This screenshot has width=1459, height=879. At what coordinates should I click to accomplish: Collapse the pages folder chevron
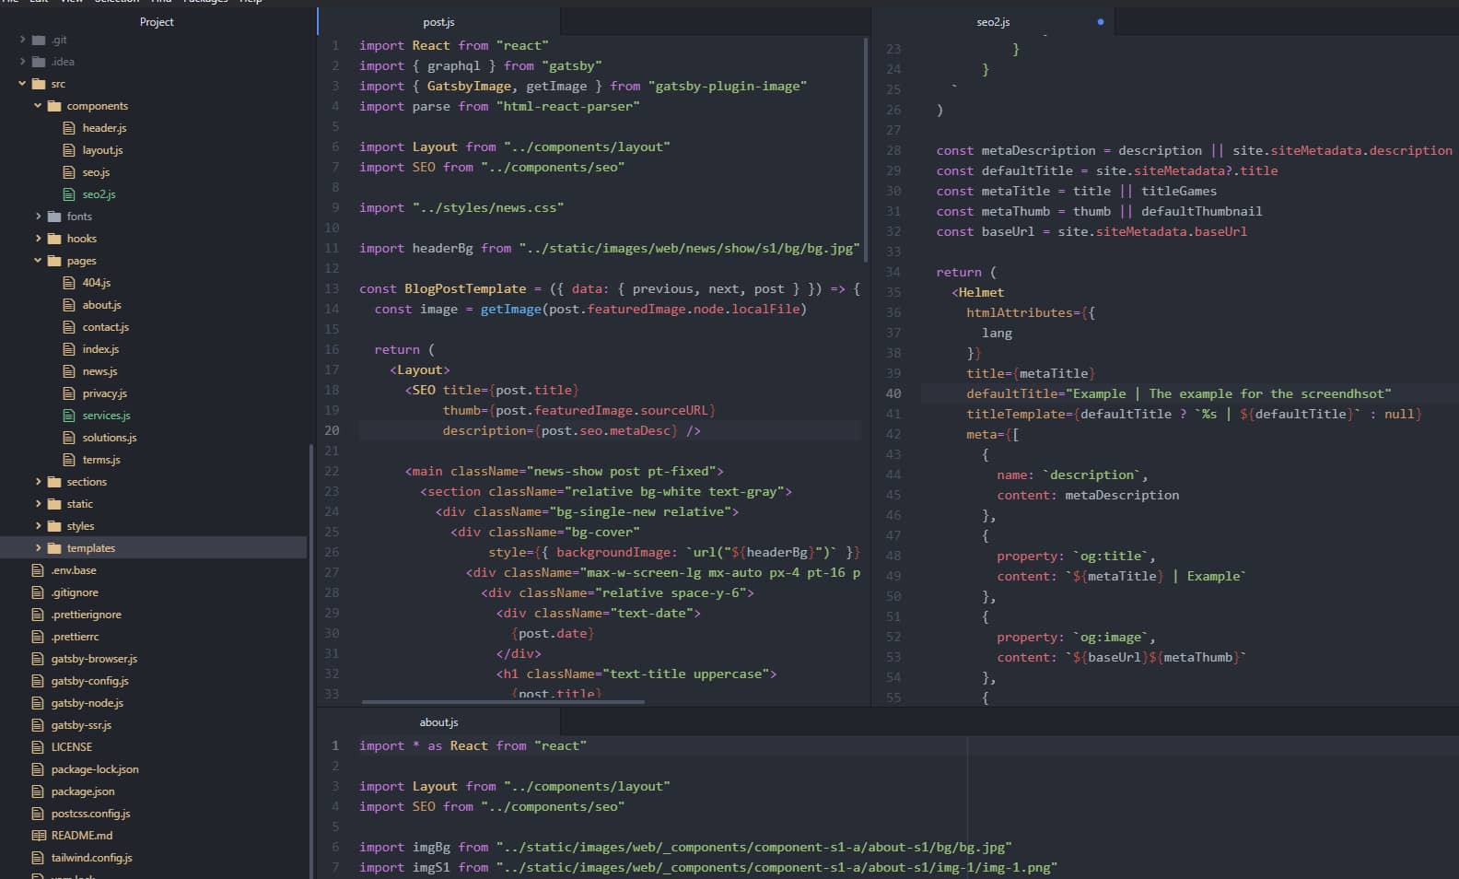(x=38, y=261)
